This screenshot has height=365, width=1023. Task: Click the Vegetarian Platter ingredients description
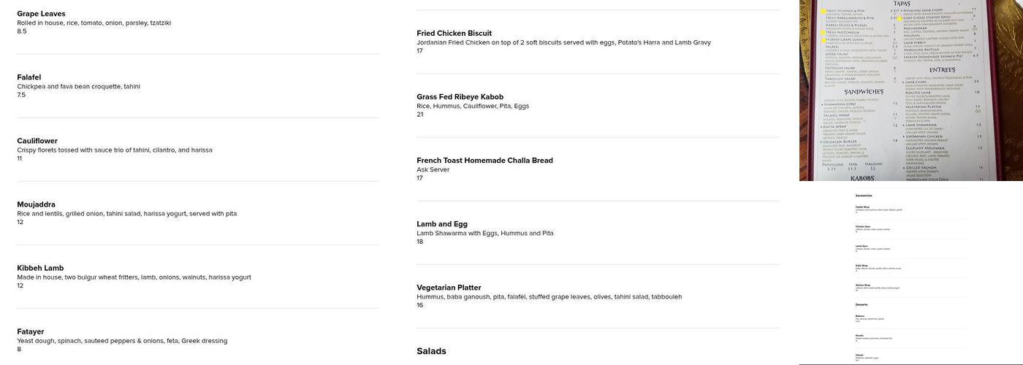tap(549, 297)
